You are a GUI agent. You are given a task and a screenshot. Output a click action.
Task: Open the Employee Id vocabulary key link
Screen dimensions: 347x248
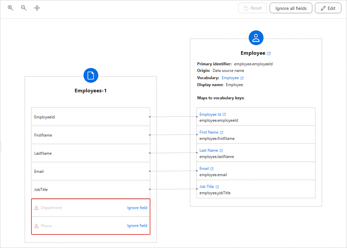(x=210, y=114)
